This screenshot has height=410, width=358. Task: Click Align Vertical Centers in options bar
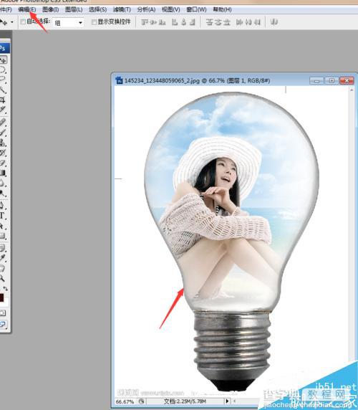point(154,22)
